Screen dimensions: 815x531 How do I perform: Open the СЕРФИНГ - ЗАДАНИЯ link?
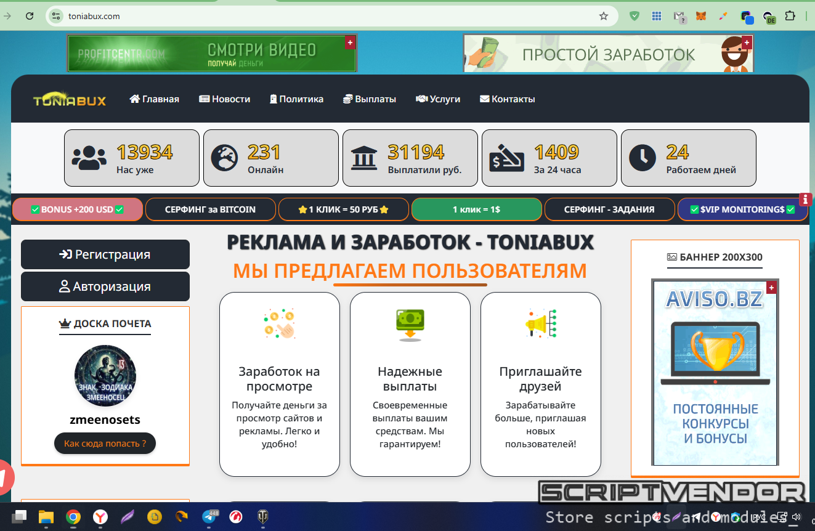tap(609, 209)
